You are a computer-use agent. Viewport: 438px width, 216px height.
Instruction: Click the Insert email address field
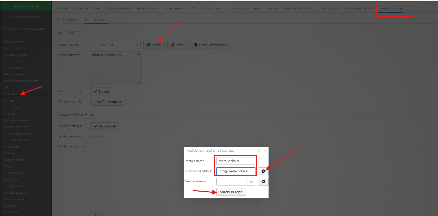click(236, 171)
